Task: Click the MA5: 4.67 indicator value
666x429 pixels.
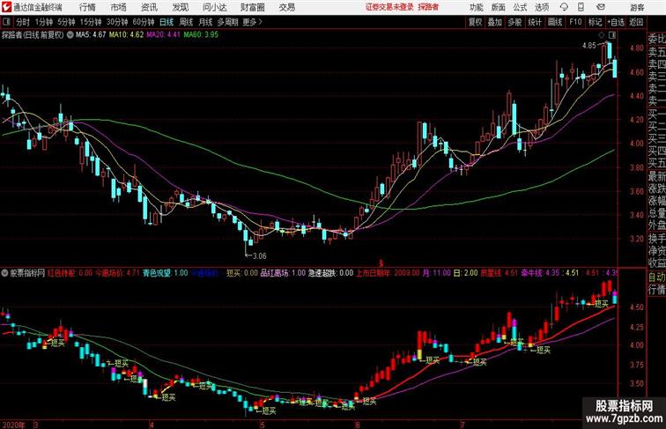Action: tap(91, 35)
